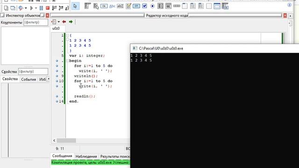Click the Step Into debug icon

pyautogui.click(x=54, y=8)
